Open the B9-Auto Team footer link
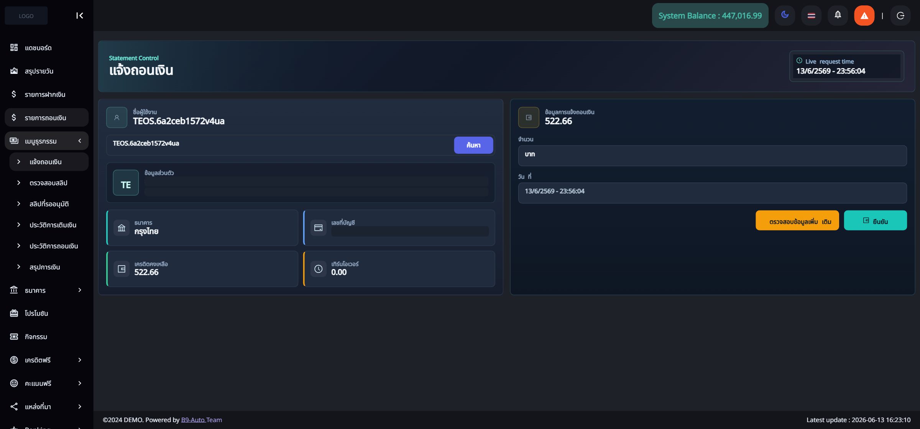 (201, 420)
